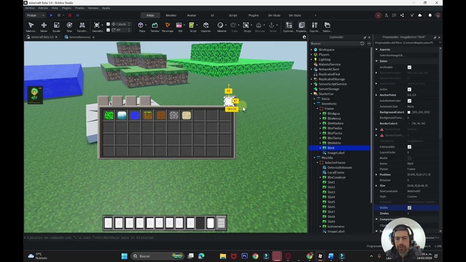Image resolution: width=466 pixels, height=262 pixels.
Task: Open Windows Start menu on taskbar
Action: pos(124,256)
